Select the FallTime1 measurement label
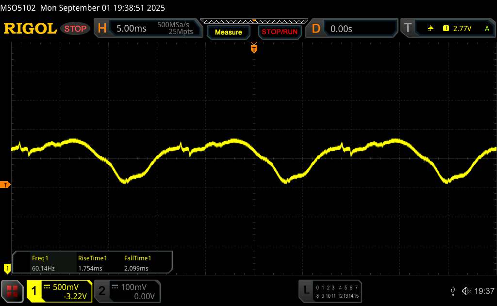The height and width of the screenshot is (306, 497). (137, 258)
